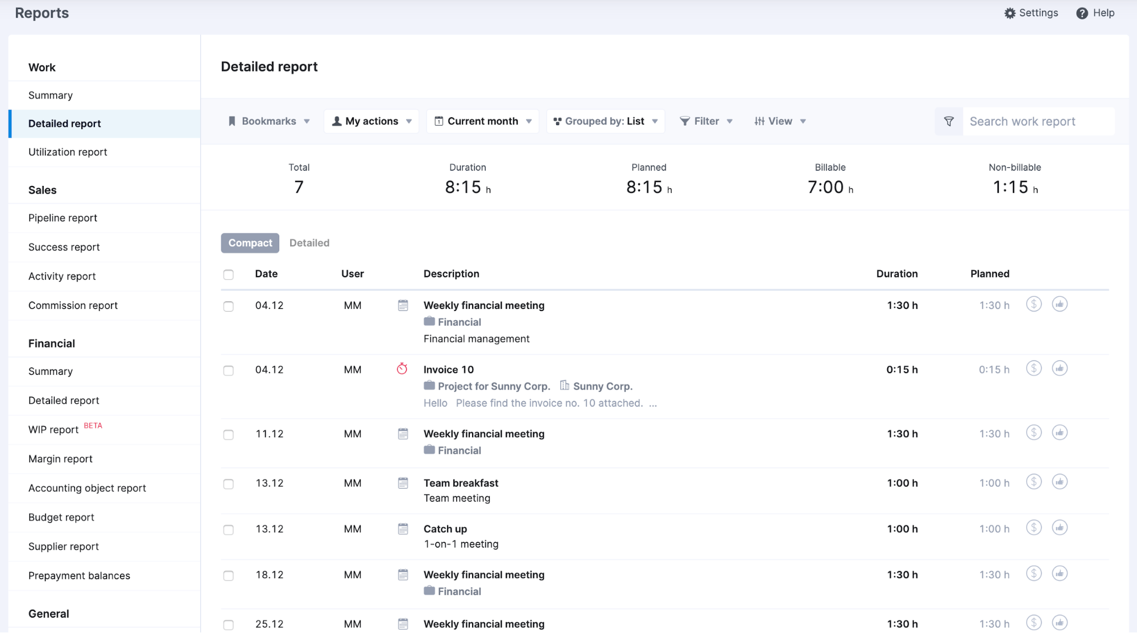
Task: Click the timer icon next to Invoice 10
Action: [402, 369]
